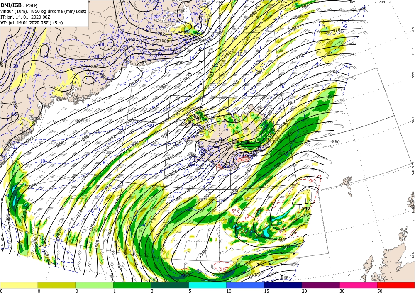The height and width of the screenshot is (294, 415).
Task: Click the legend value "15"
Action: click(x=266, y=291)
